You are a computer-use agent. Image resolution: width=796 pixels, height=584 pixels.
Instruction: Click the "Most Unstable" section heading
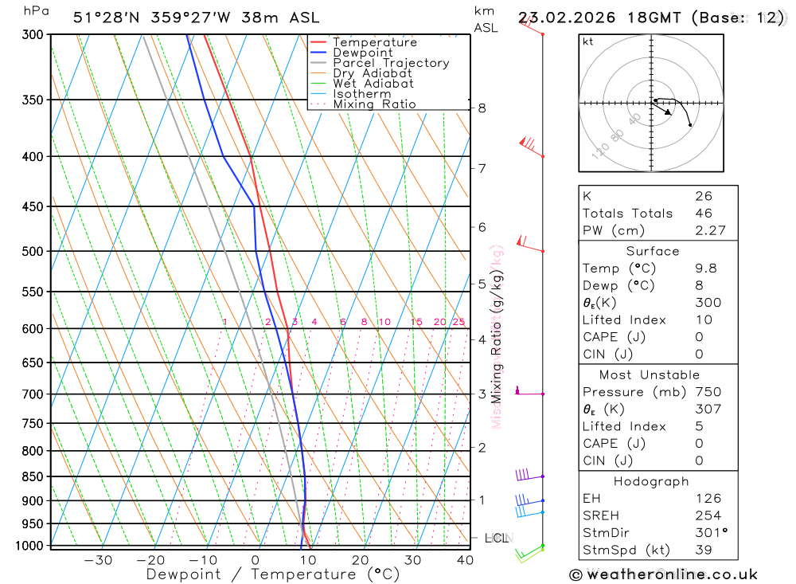point(650,375)
